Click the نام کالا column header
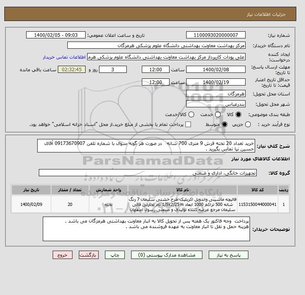Image resolution: width=305 pixels, height=295 pixels. (183, 190)
